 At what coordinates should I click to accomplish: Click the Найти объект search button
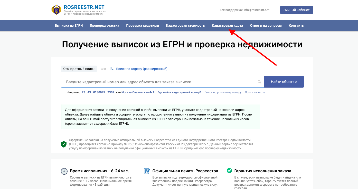click(284, 82)
